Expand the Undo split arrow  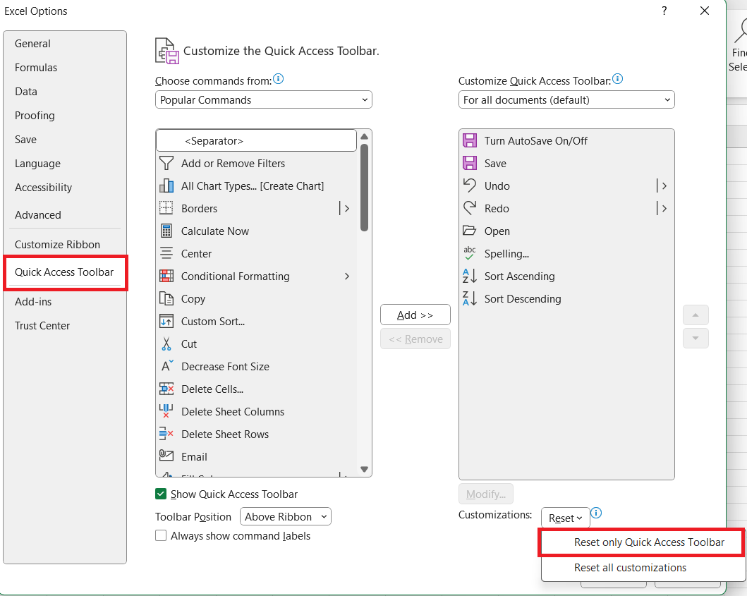tap(662, 186)
